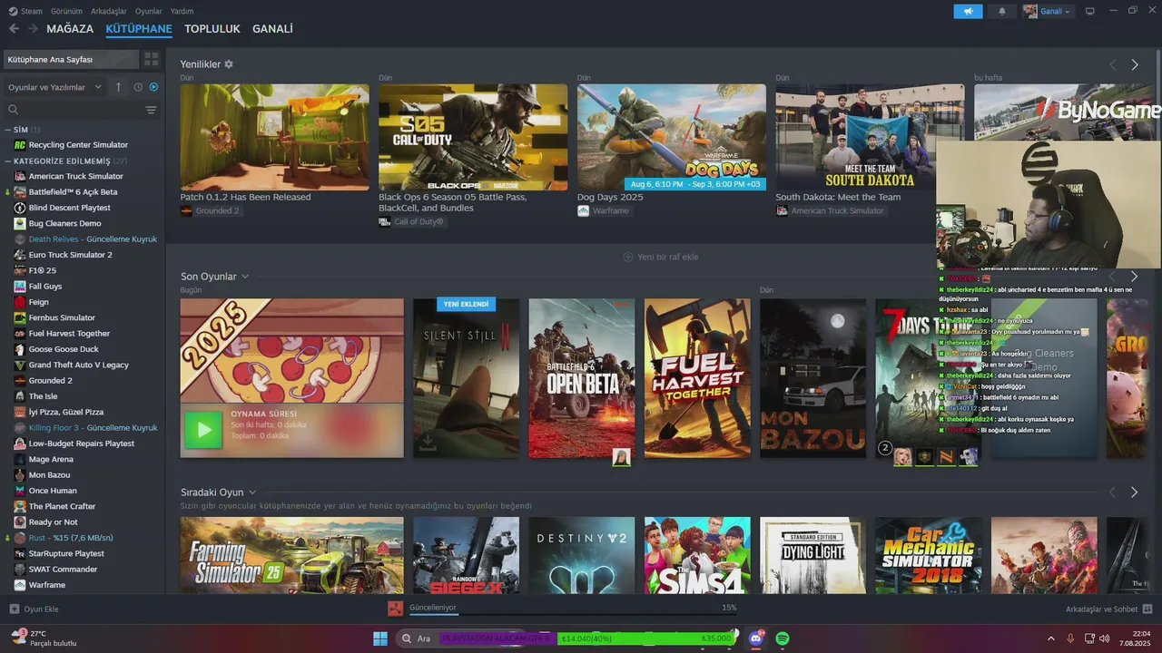Open the TOPLULUK tab
Screen dimensions: 1162x653
click(x=212, y=29)
